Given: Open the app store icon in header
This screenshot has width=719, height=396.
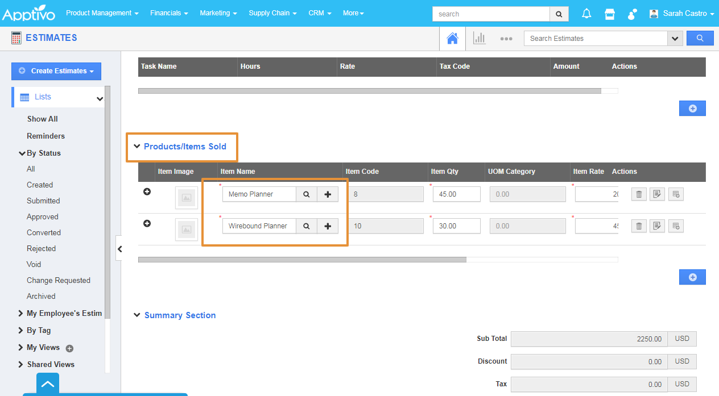Looking at the screenshot, I should pos(610,14).
